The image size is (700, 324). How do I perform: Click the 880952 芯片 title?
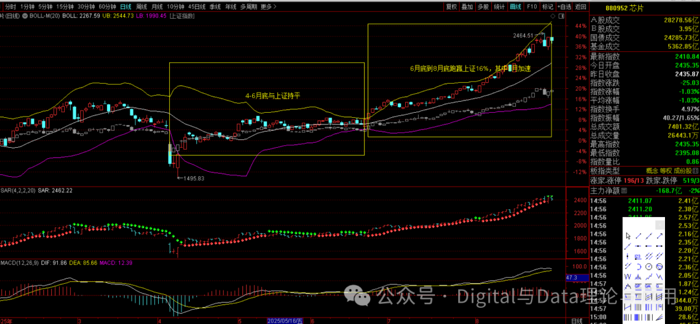point(625,8)
